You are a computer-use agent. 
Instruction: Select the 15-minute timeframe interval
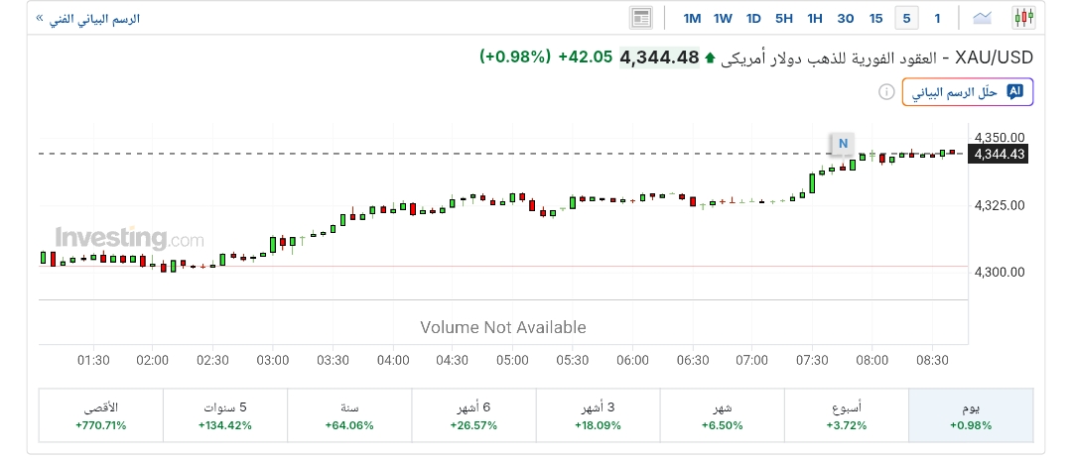875,18
